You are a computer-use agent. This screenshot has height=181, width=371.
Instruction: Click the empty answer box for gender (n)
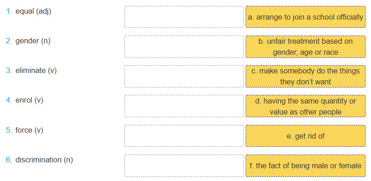[184, 47]
